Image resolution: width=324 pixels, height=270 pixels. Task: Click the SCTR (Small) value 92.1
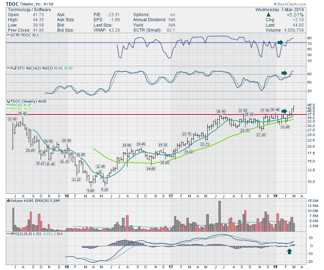point(171,30)
